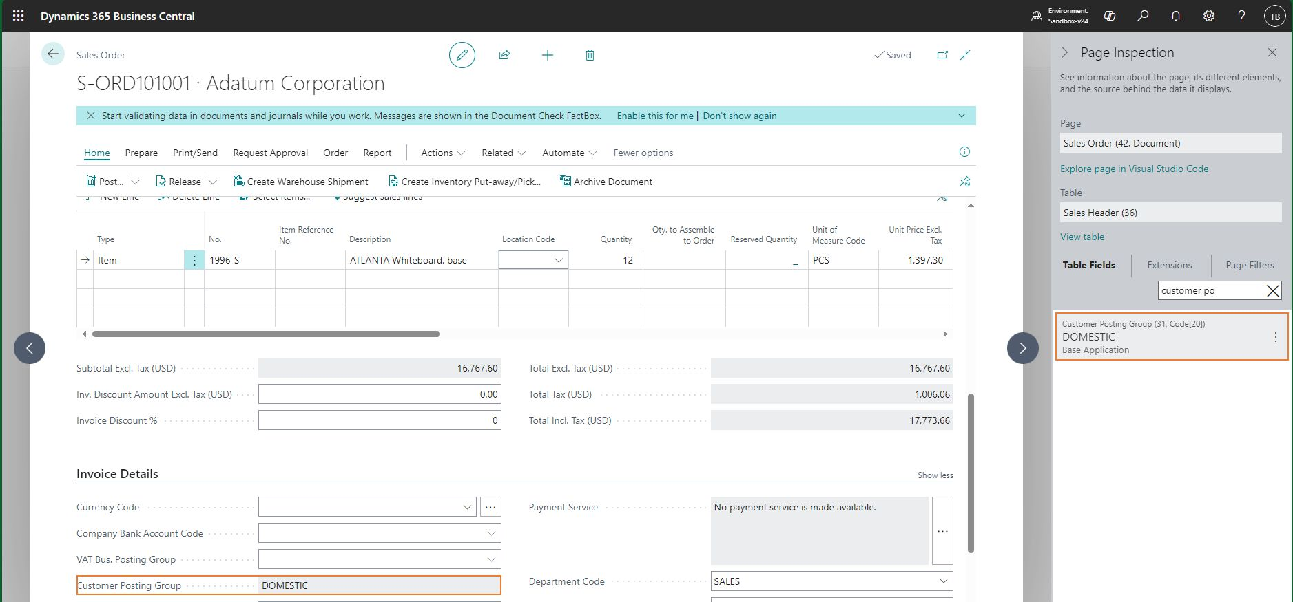Click the pencil edit icon
1293x602 pixels.
(462, 55)
